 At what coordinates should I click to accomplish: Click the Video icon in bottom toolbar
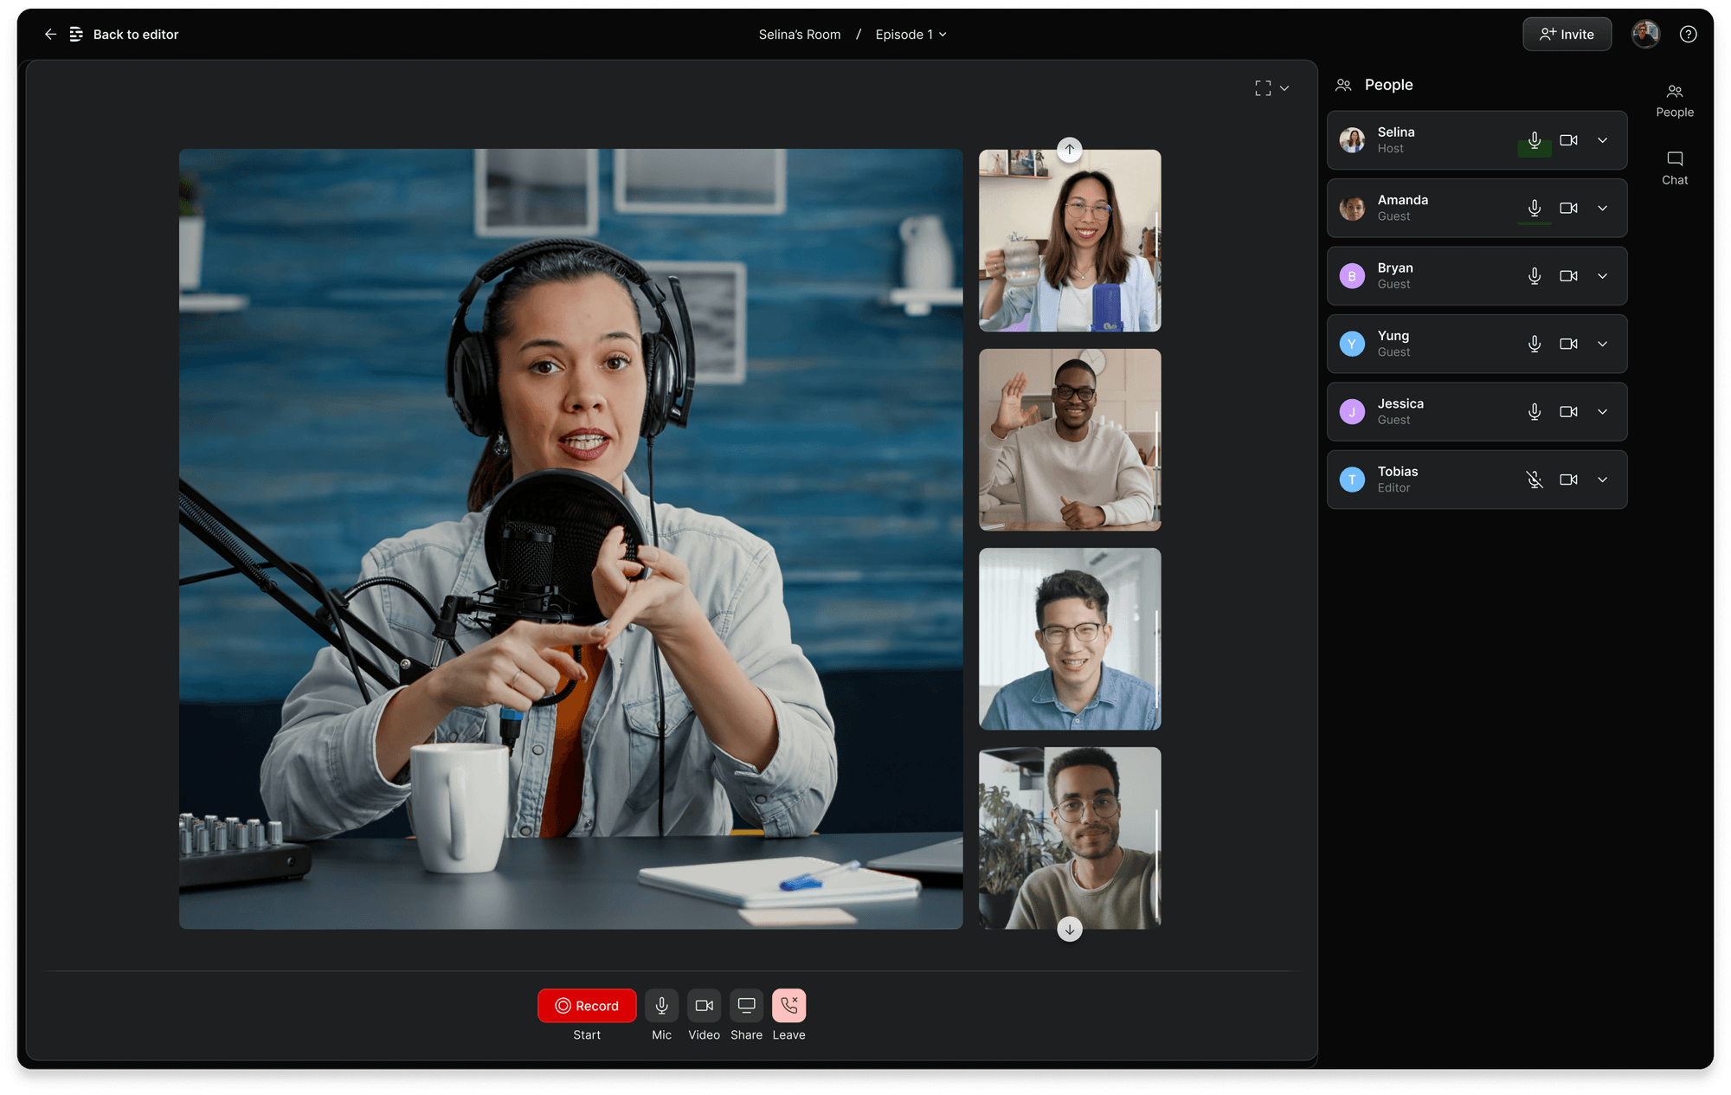point(704,1005)
